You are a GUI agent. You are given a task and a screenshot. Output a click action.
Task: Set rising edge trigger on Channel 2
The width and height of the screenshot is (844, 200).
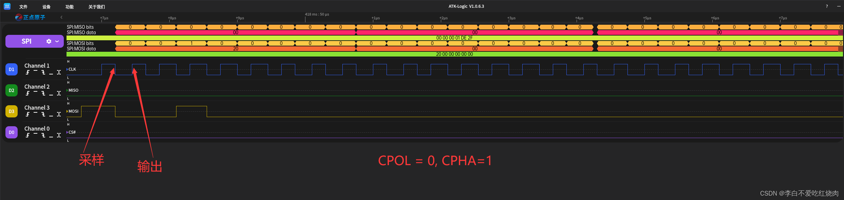tap(27, 93)
